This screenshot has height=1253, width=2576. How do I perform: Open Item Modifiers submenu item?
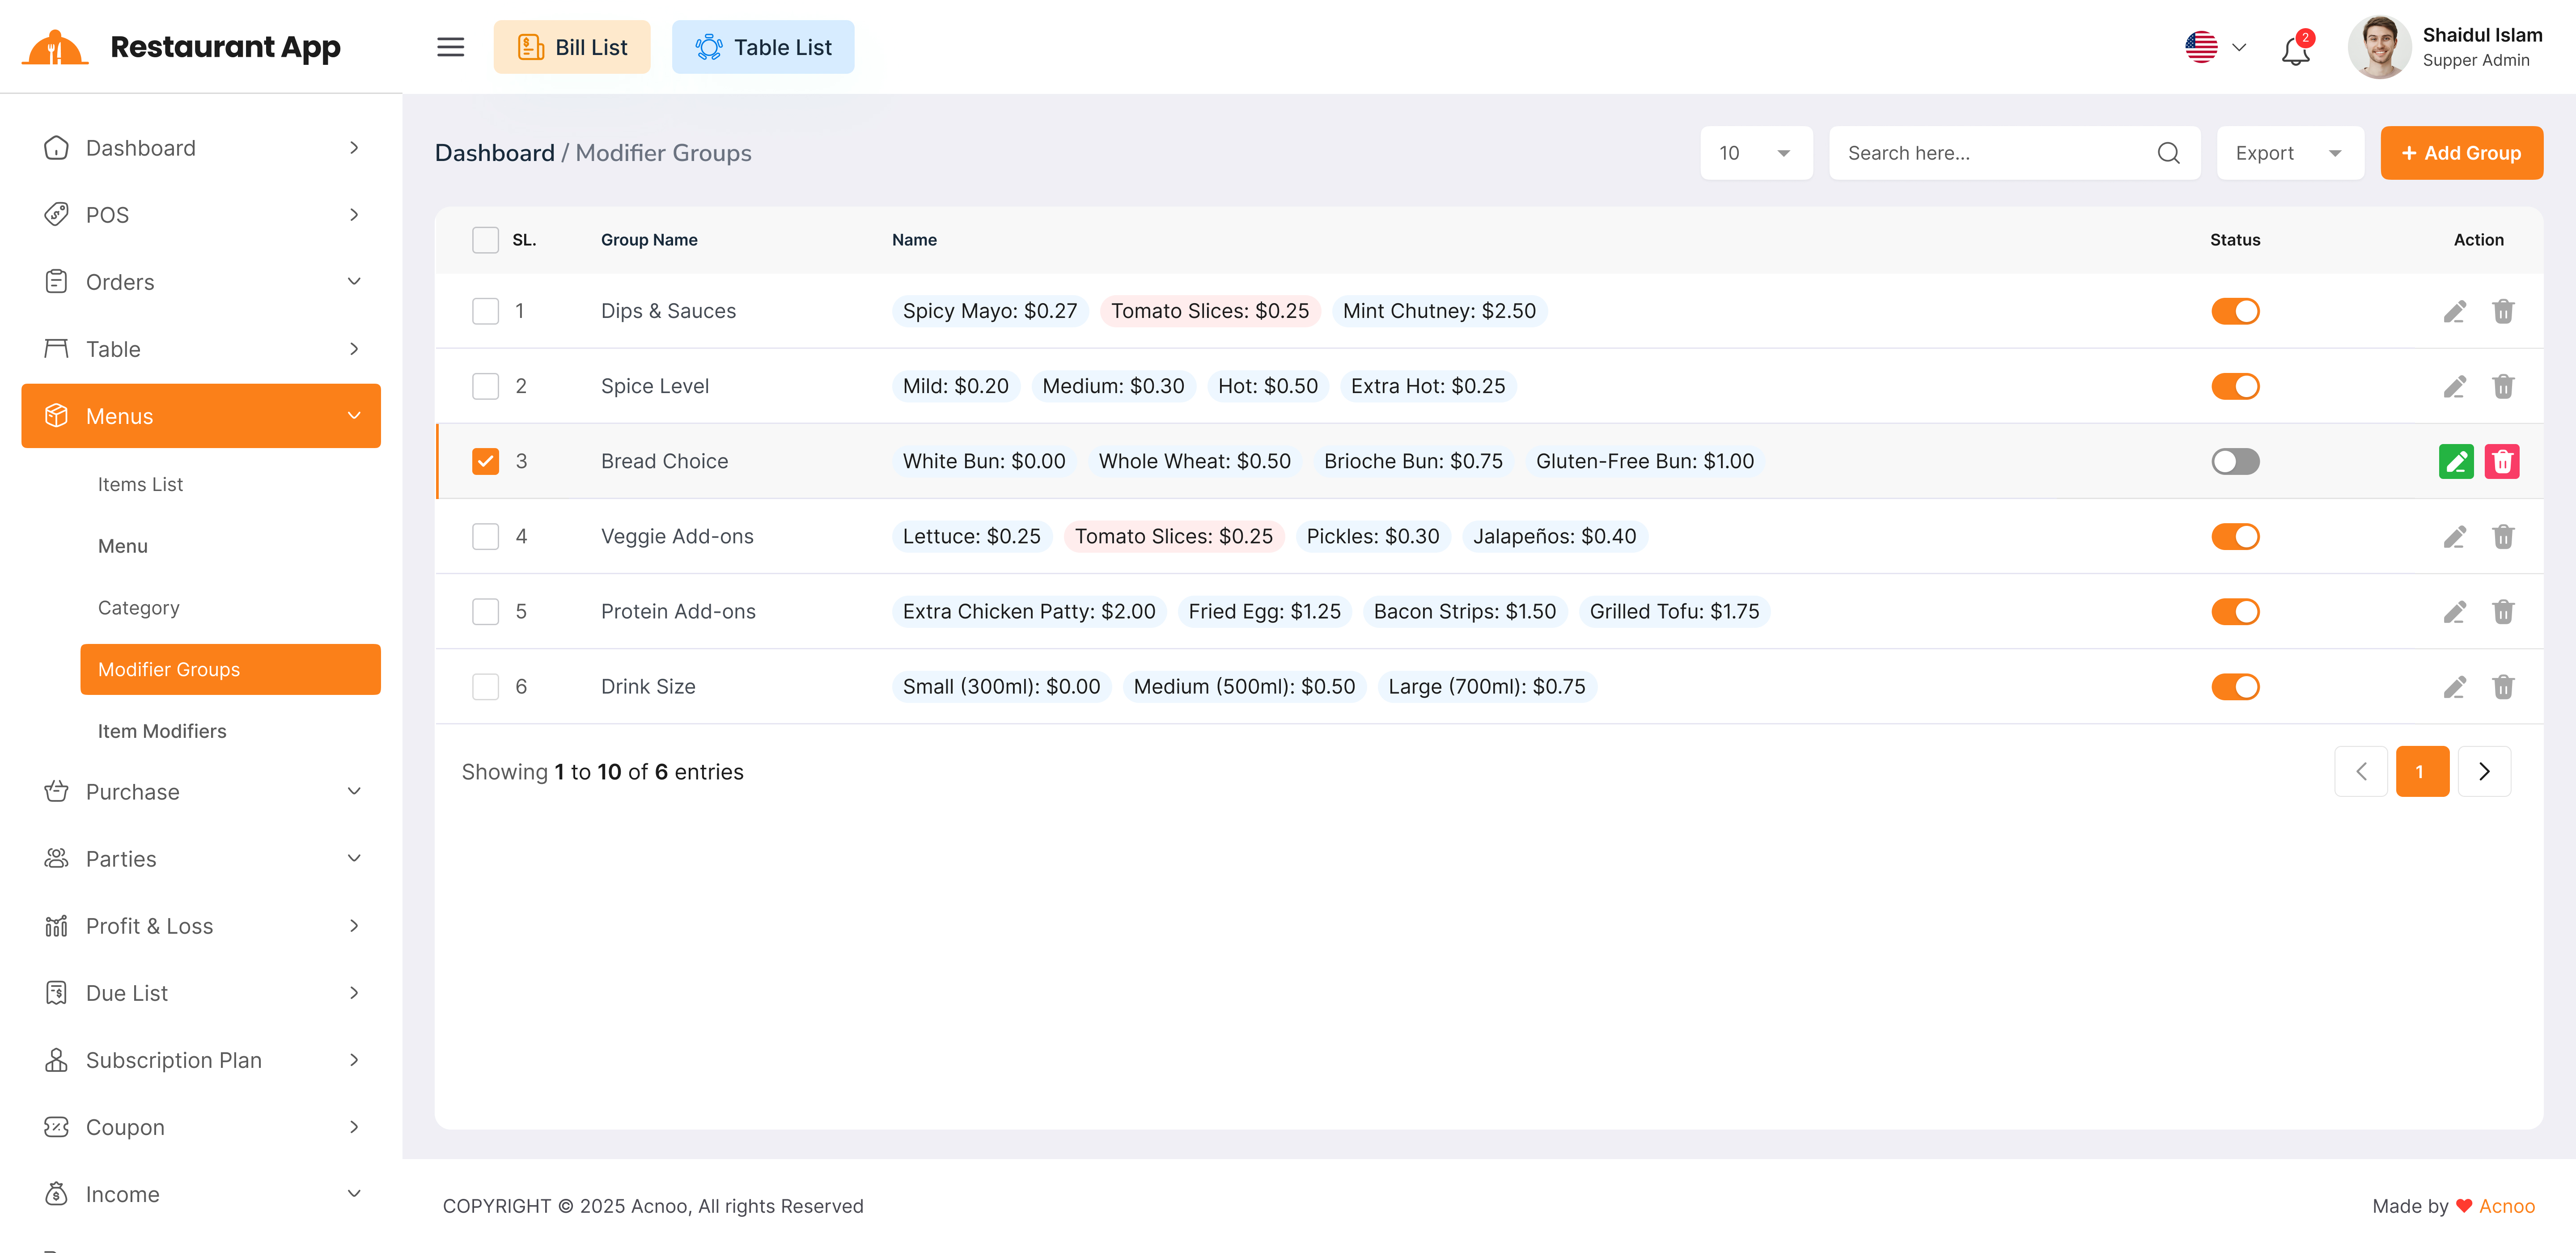click(x=162, y=731)
